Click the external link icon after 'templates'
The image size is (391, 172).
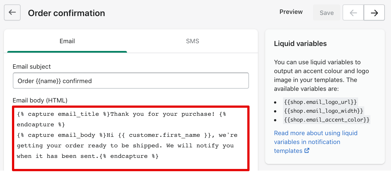(x=307, y=151)
